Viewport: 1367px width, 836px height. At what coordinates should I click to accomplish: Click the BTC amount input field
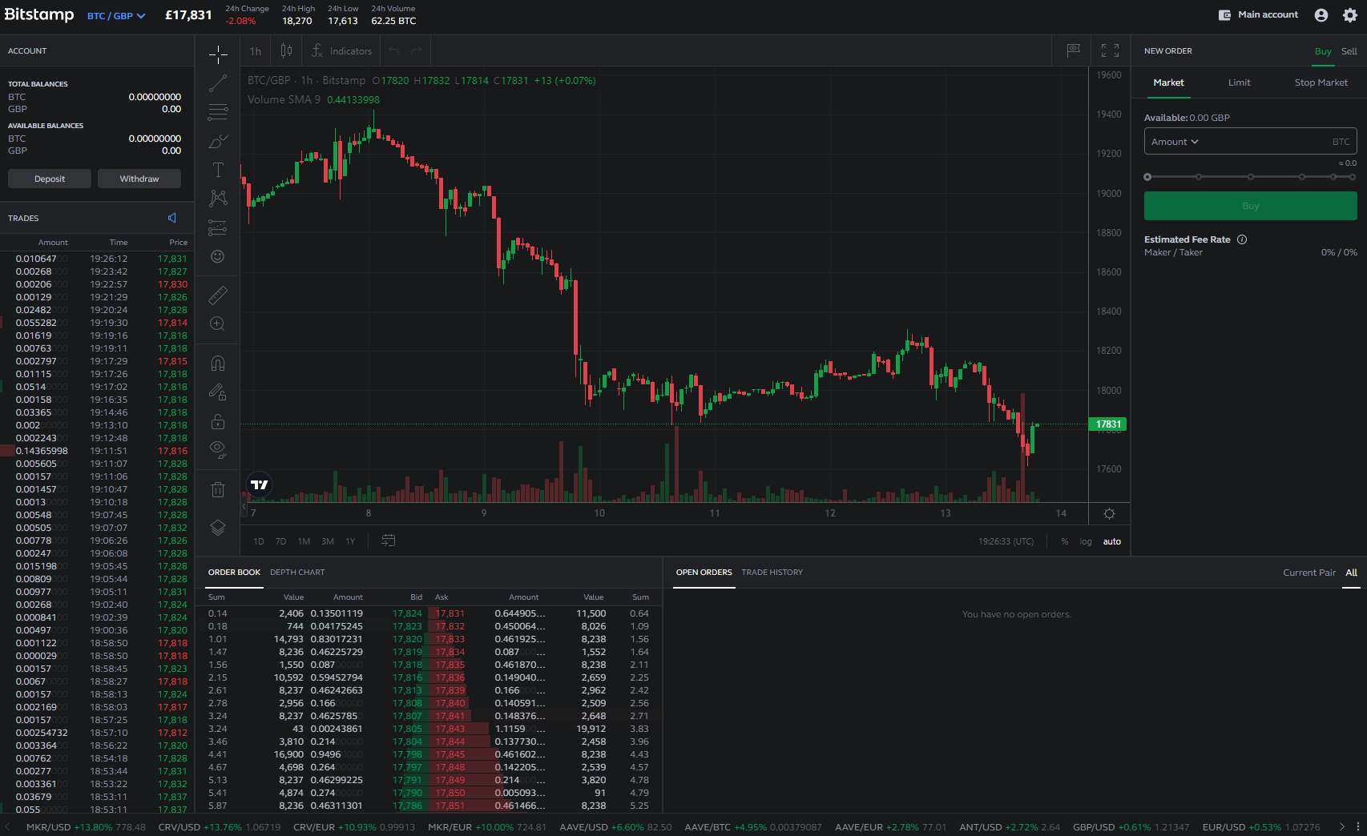[x=1250, y=142]
